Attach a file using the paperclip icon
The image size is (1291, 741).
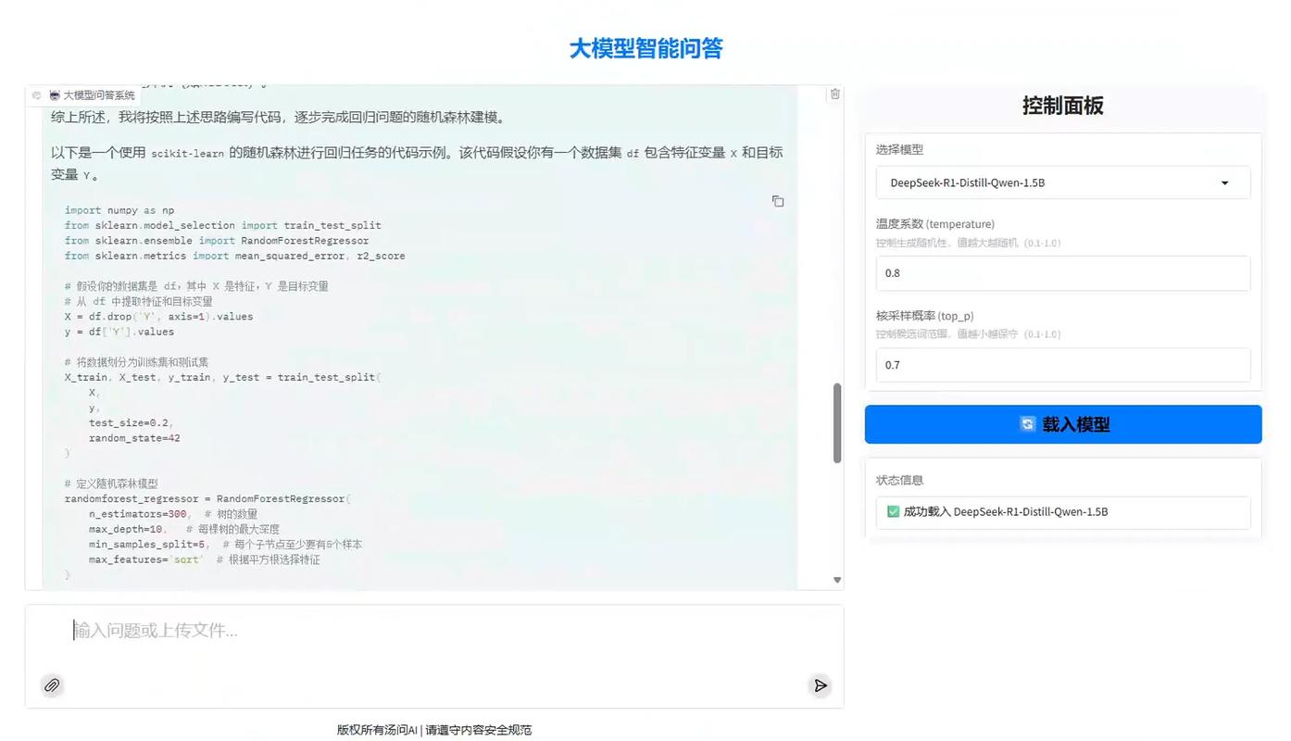[52, 685]
